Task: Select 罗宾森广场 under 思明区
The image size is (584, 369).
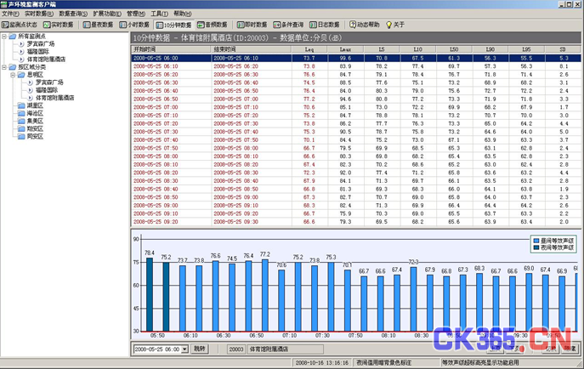Action: coord(49,82)
